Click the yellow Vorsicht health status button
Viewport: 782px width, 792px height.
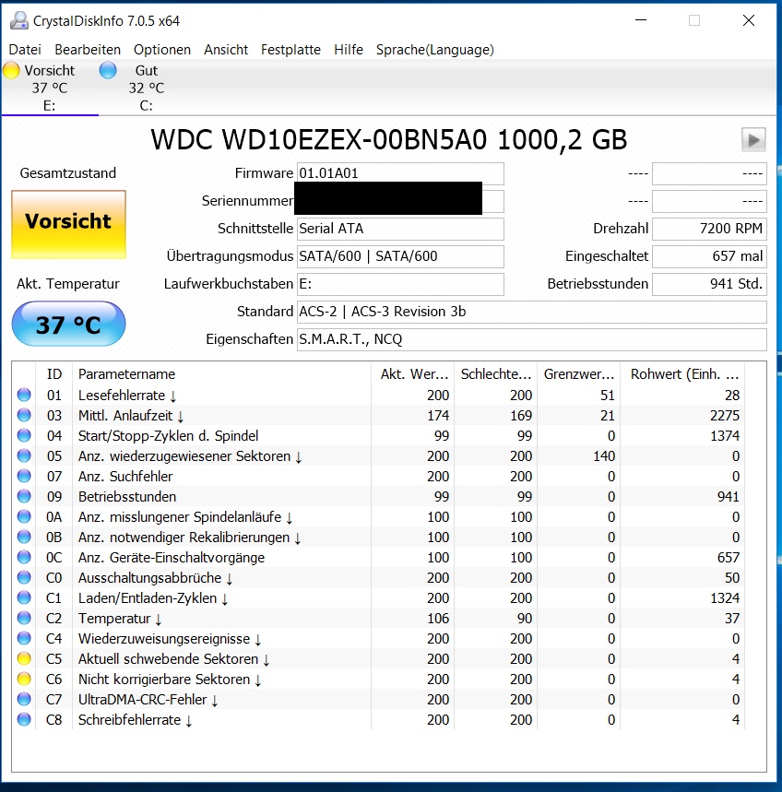click(x=69, y=224)
